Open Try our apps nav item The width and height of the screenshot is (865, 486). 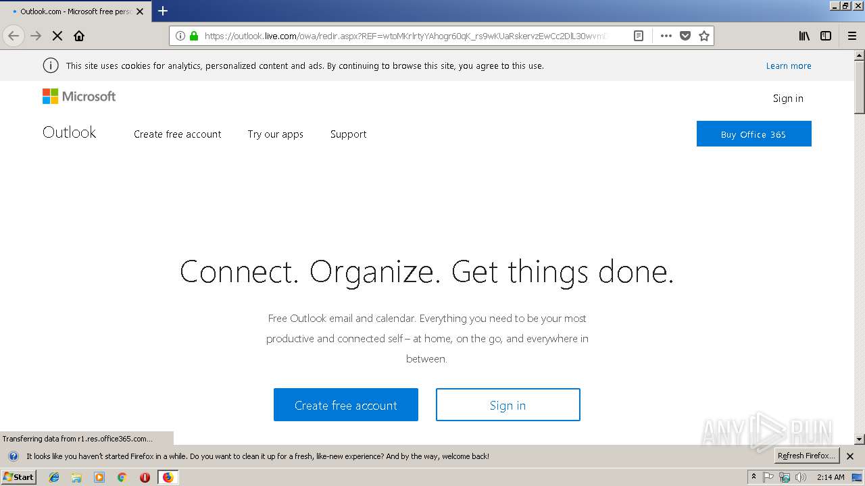(x=276, y=134)
